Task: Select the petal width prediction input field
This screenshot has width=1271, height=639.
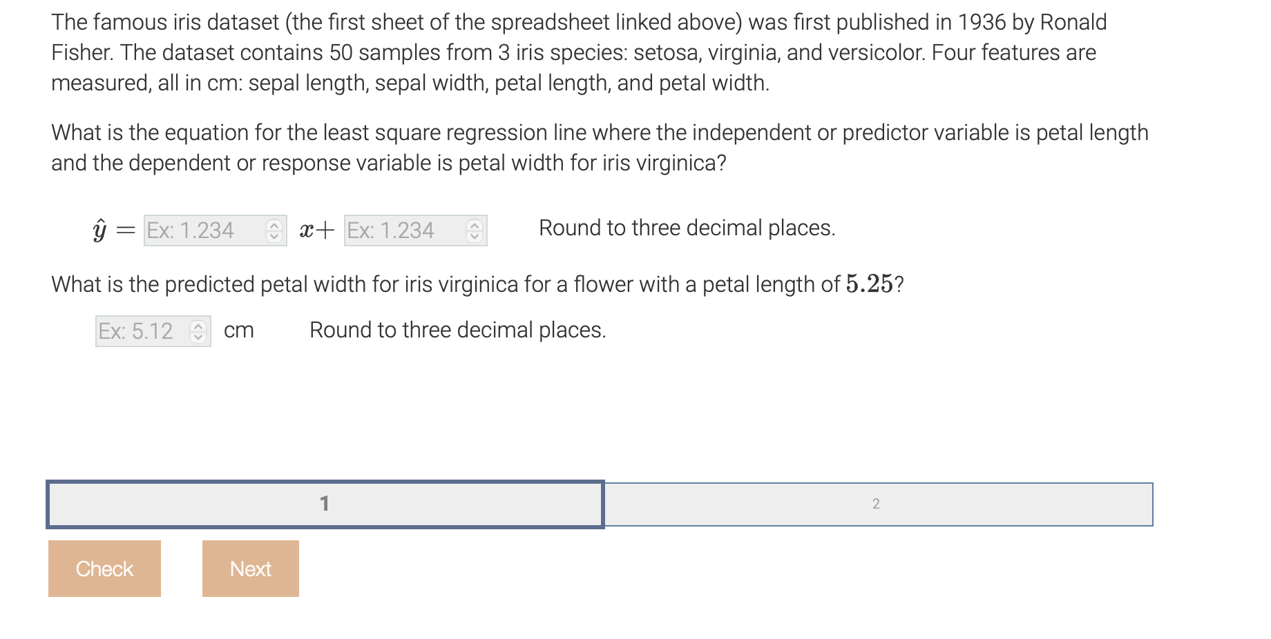Action: pyautogui.click(x=142, y=331)
